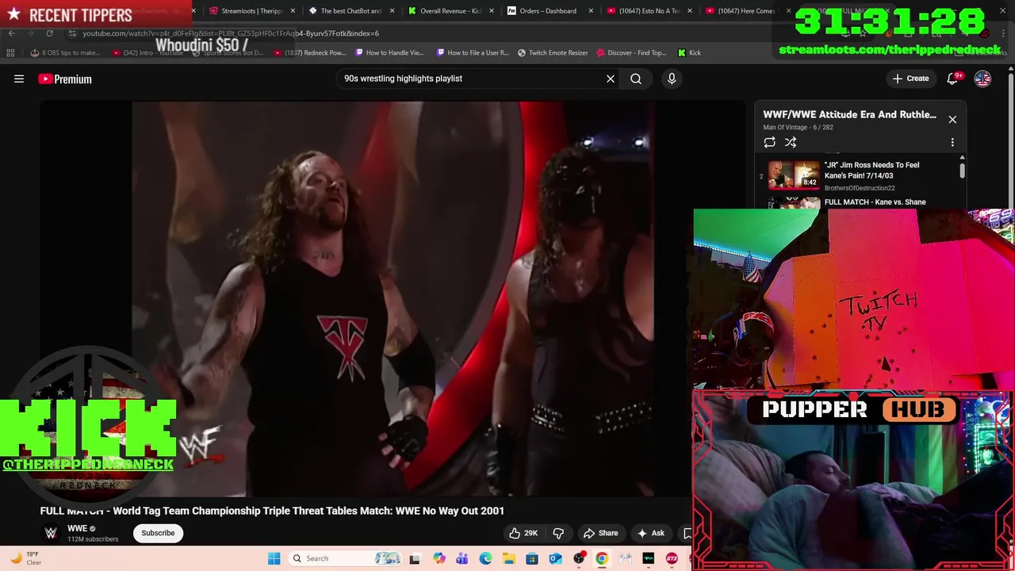Image resolution: width=1015 pixels, height=571 pixels.
Task: Toggle shuffle playlist
Action: pos(791,143)
